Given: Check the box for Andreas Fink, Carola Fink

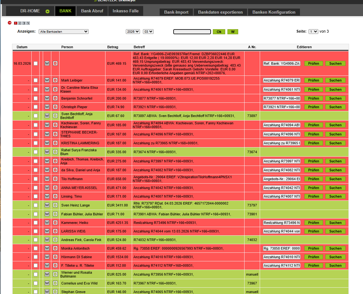Looking at the screenshot, I should (x=35, y=240).
